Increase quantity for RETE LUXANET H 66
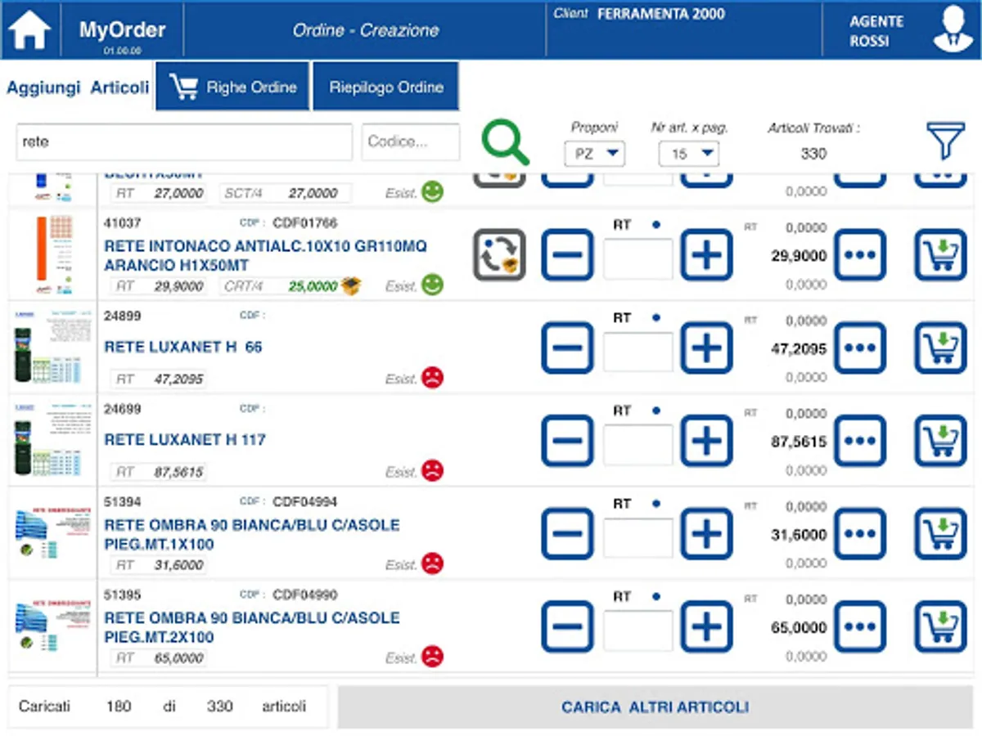Image resolution: width=982 pixels, height=736 pixels. pos(707,348)
